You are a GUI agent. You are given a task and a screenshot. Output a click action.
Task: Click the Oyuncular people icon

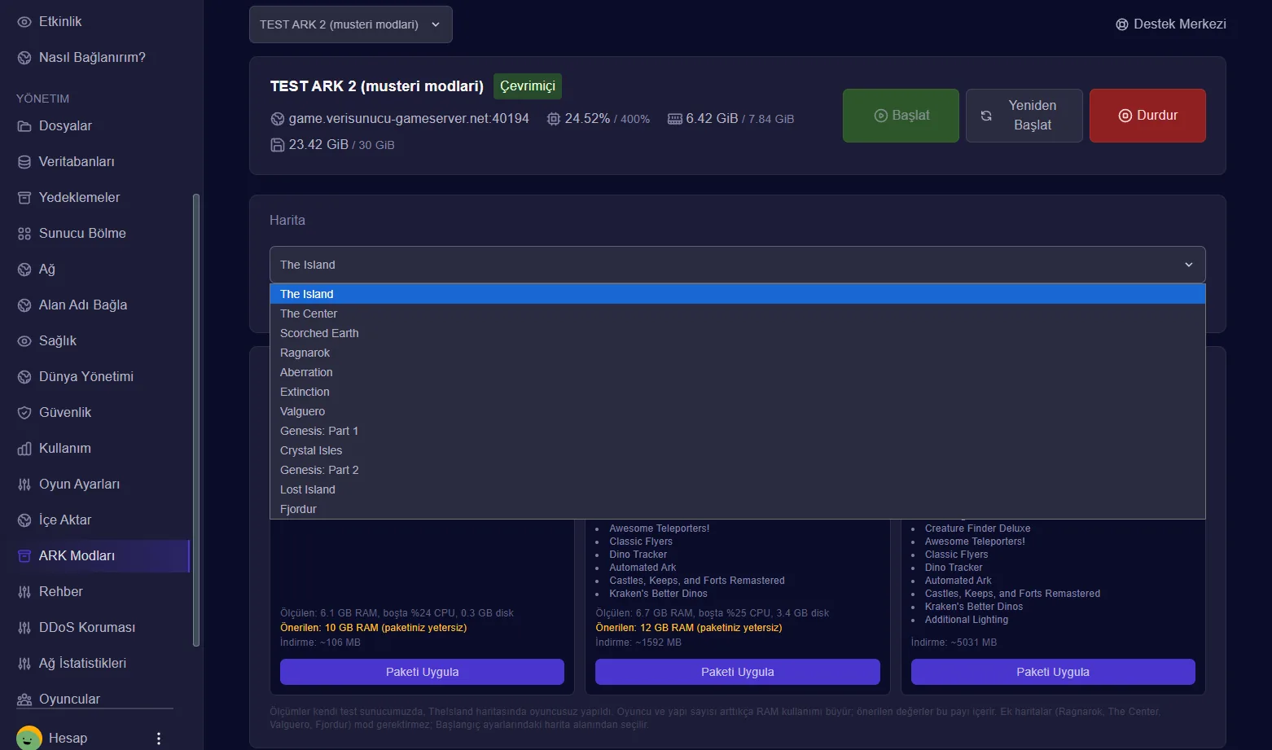[x=24, y=700]
